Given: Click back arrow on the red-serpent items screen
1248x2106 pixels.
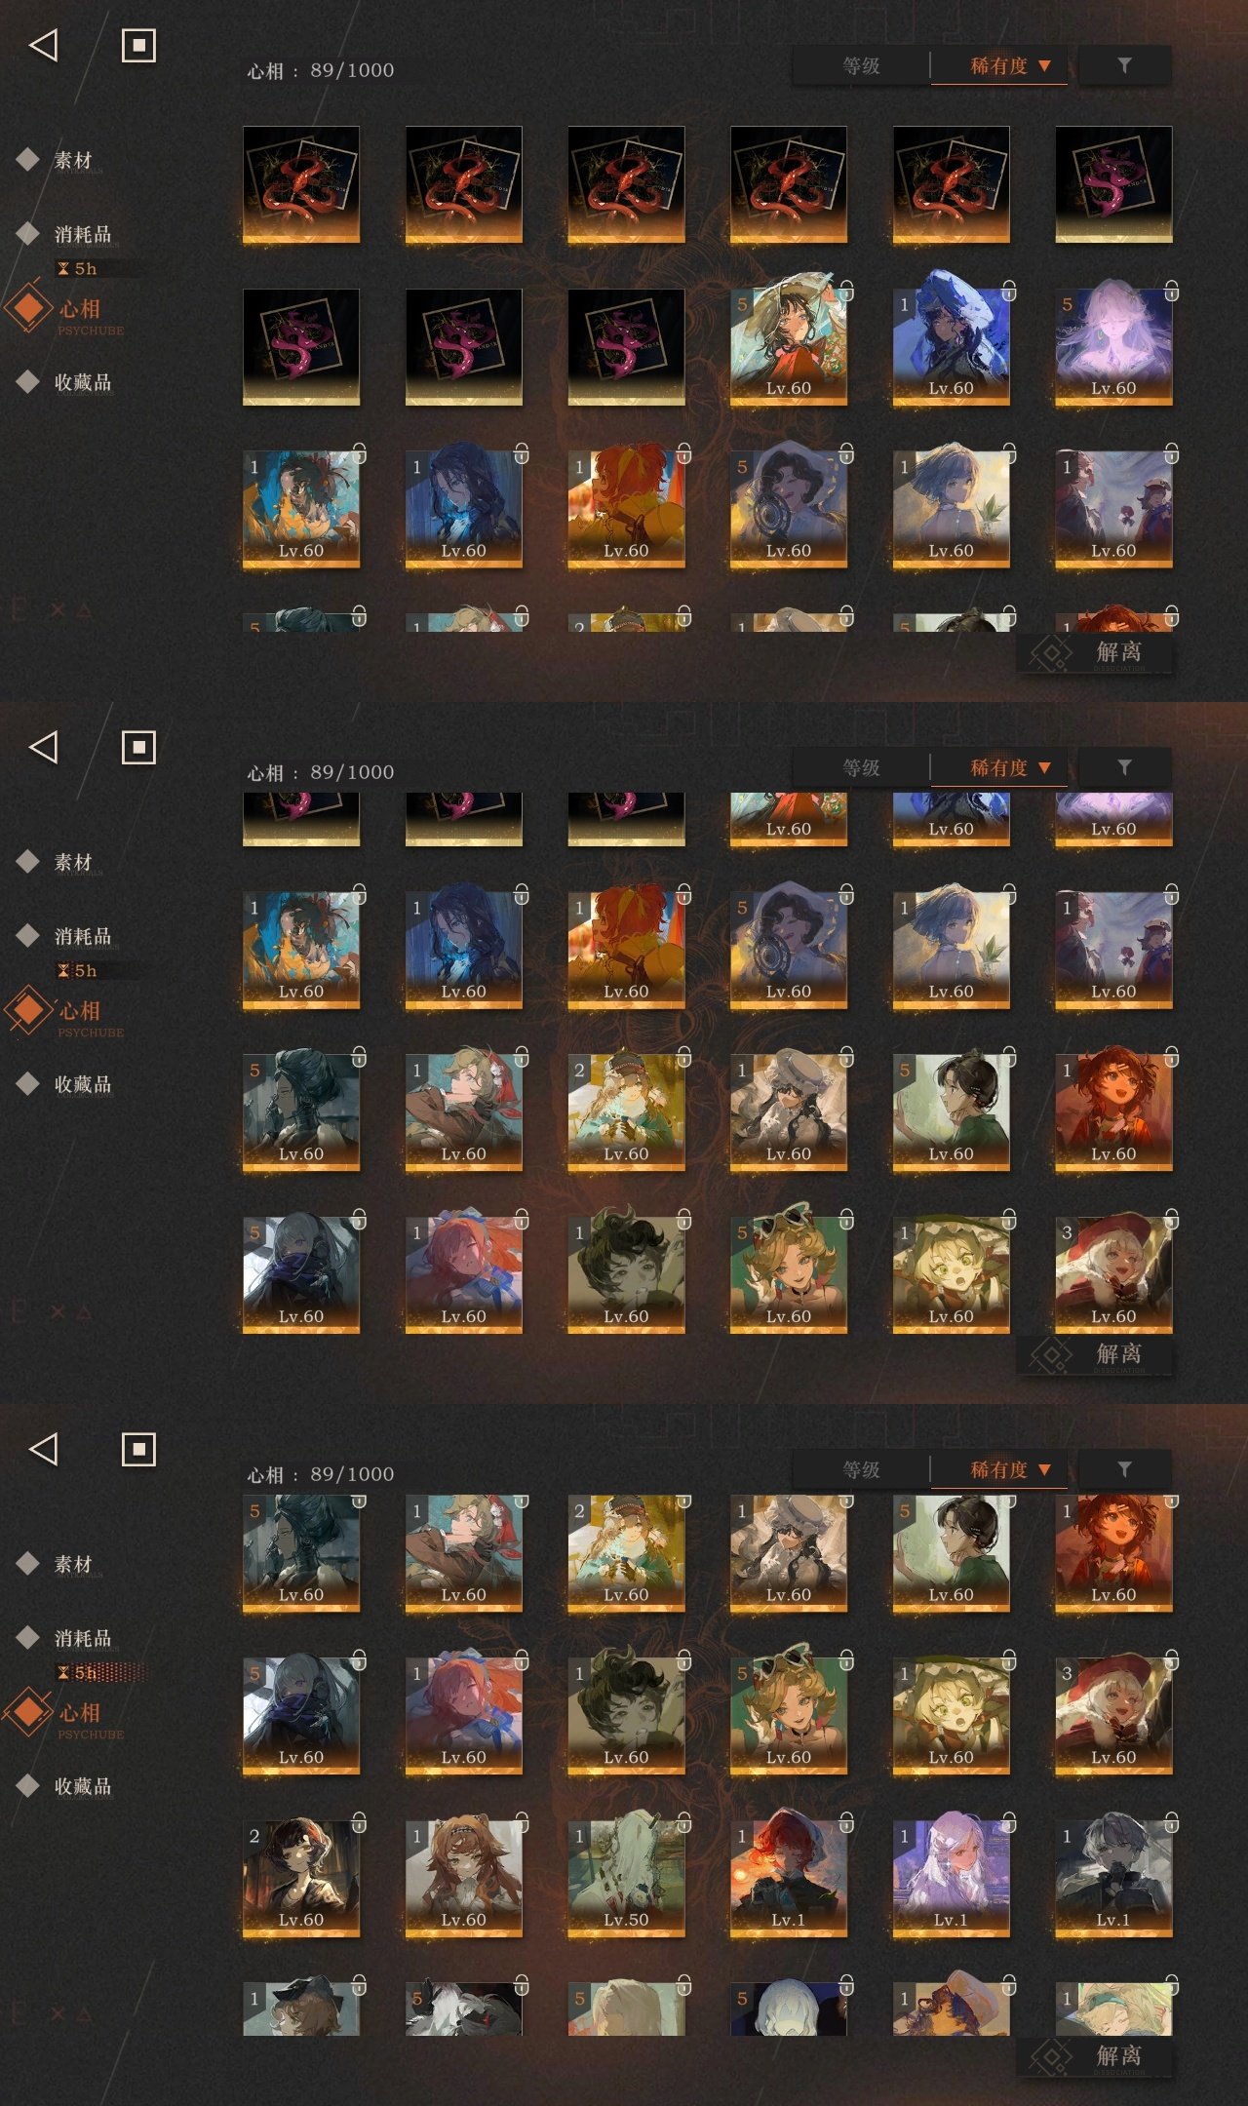Looking at the screenshot, I should tap(44, 45).
